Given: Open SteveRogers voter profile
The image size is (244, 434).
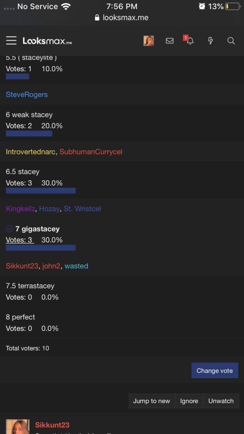Looking at the screenshot, I should pos(27,94).
